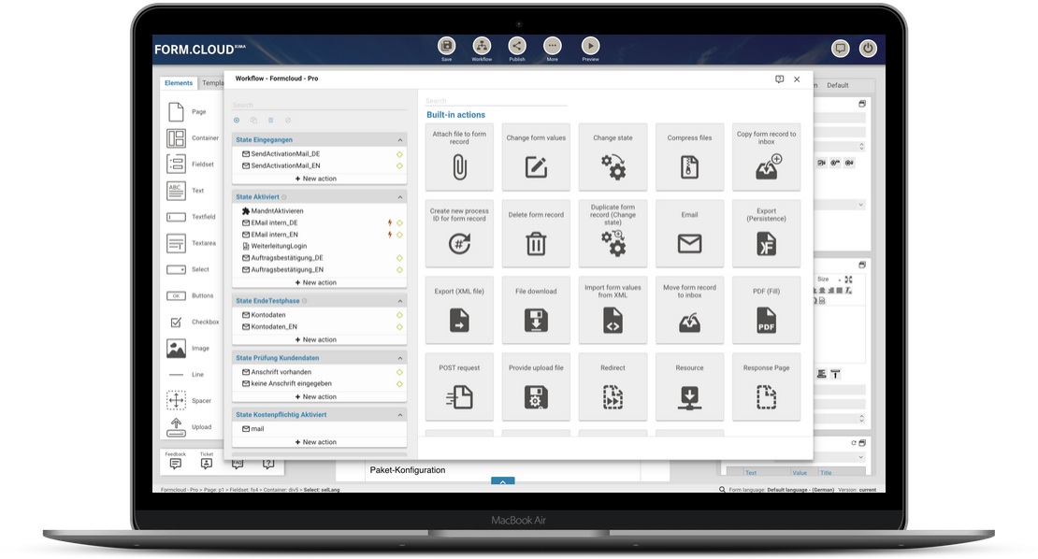Click the built-in actions search field

click(x=497, y=101)
